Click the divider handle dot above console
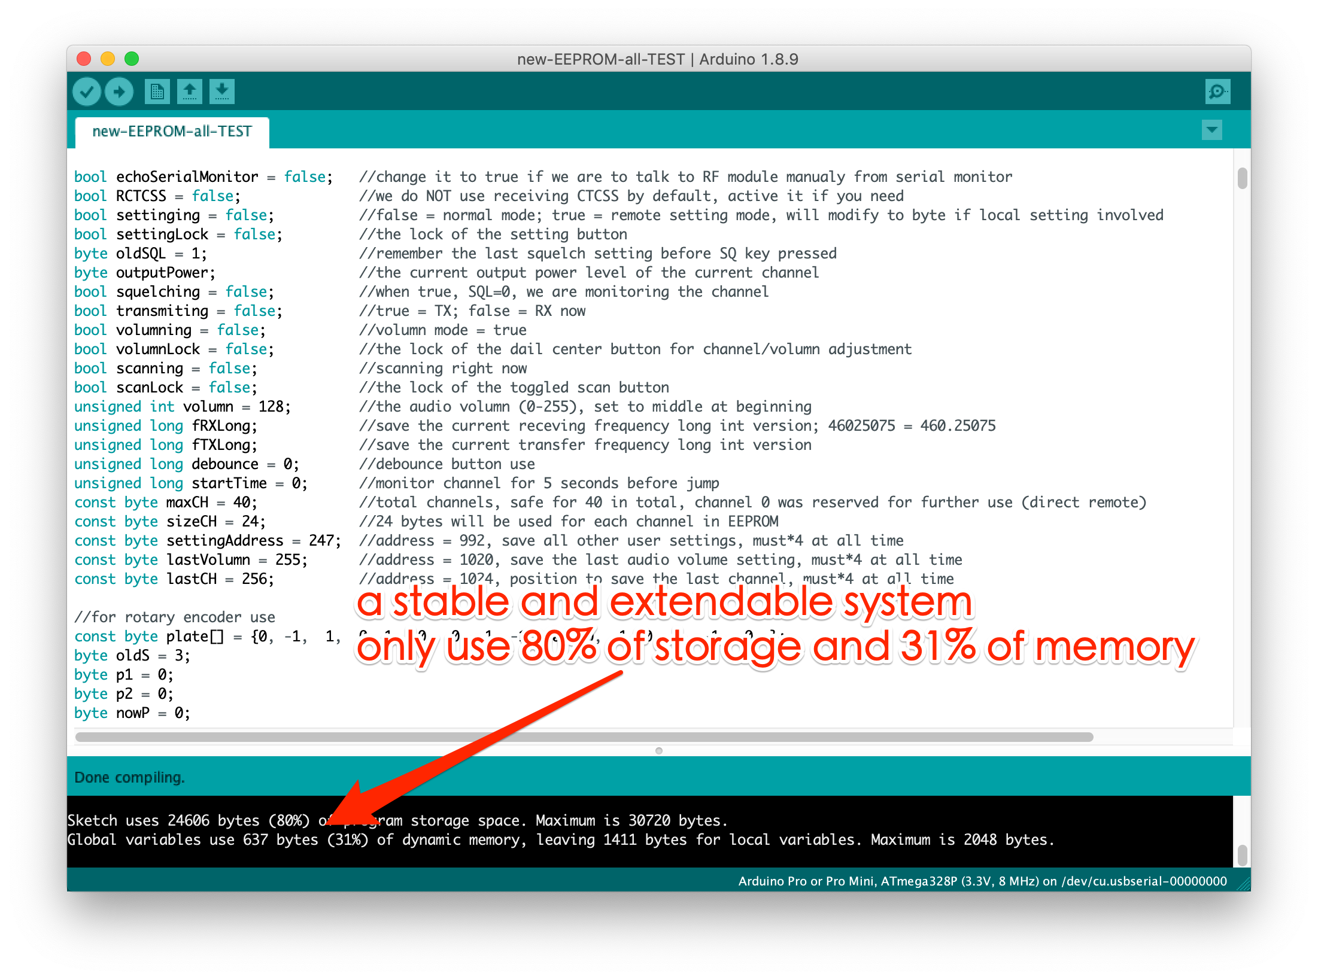The width and height of the screenshot is (1318, 980). point(658,751)
